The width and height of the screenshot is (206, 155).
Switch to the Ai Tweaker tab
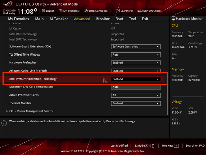[x=58, y=19]
